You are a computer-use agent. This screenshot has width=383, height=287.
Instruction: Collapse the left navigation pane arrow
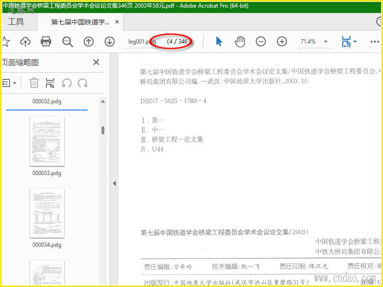pyautogui.click(x=114, y=184)
